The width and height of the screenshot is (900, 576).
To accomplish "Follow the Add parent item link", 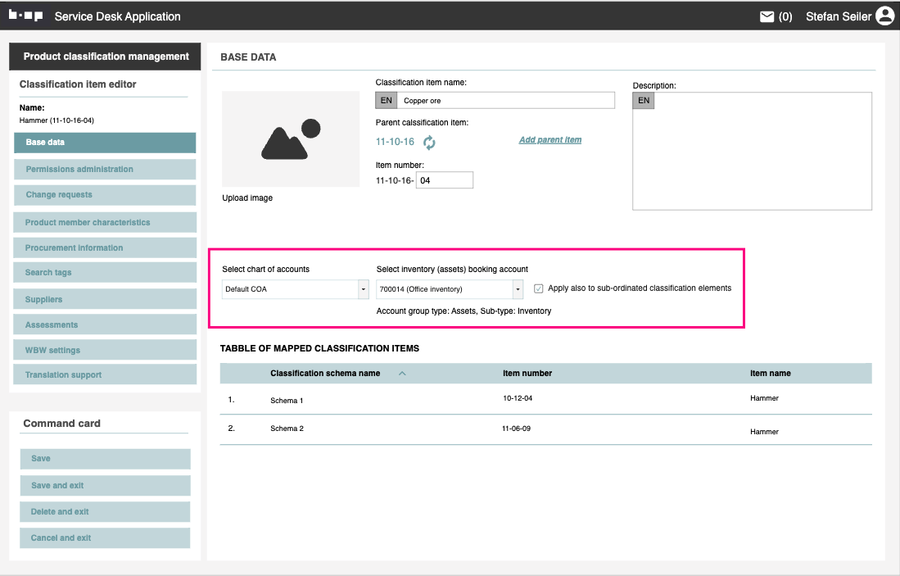I will click(x=550, y=140).
